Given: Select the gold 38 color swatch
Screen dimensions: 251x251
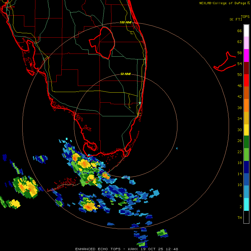Looking at the screenshot, I should [246, 118].
